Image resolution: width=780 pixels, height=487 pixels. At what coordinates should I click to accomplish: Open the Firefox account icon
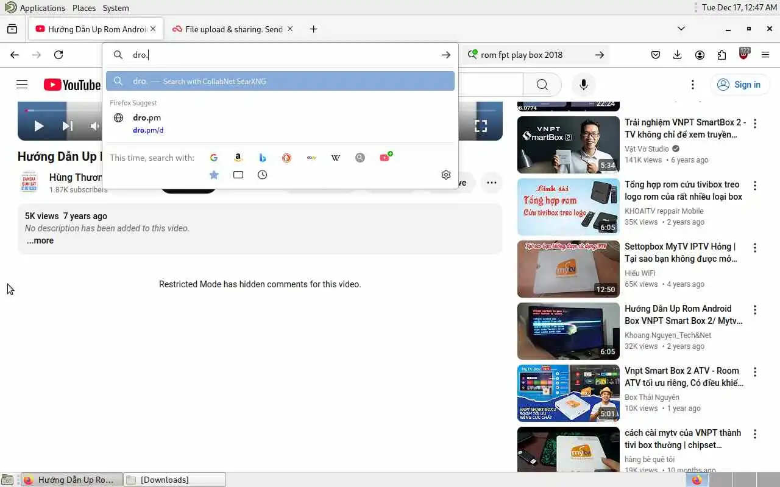pos(700,55)
